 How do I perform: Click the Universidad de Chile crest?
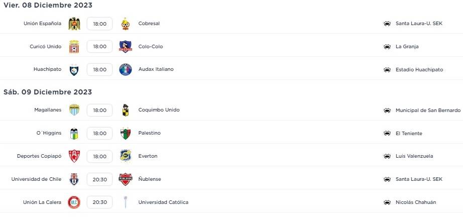pyautogui.click(x=74, y=179)
